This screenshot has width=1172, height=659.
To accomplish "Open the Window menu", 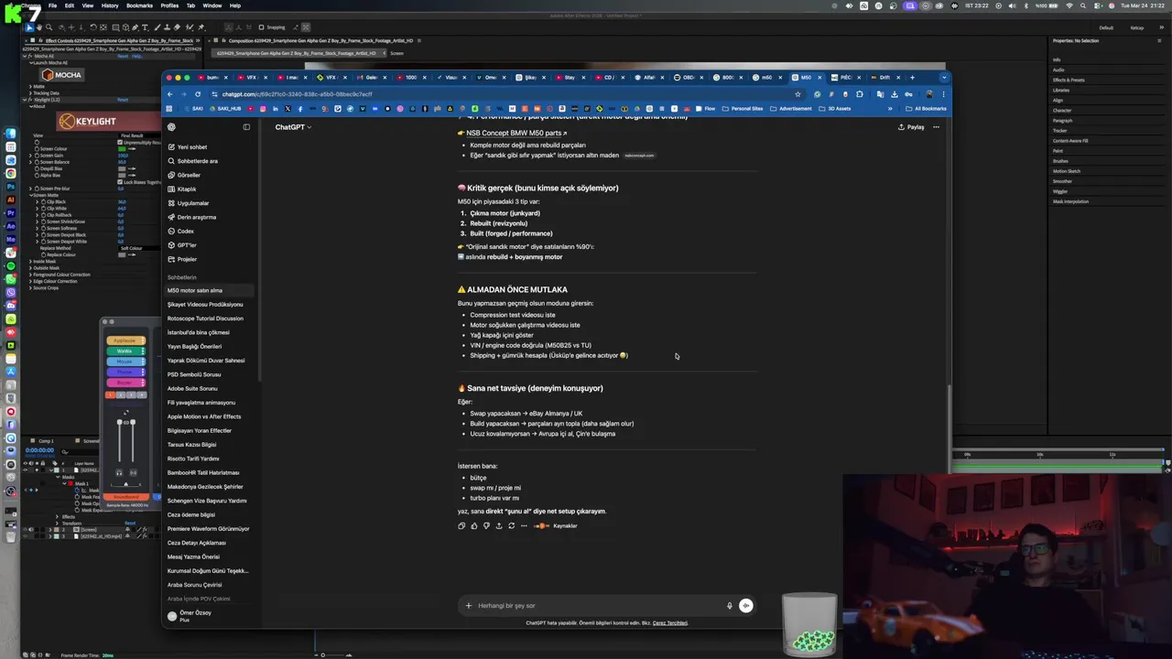I will click(x=212, y=5).
